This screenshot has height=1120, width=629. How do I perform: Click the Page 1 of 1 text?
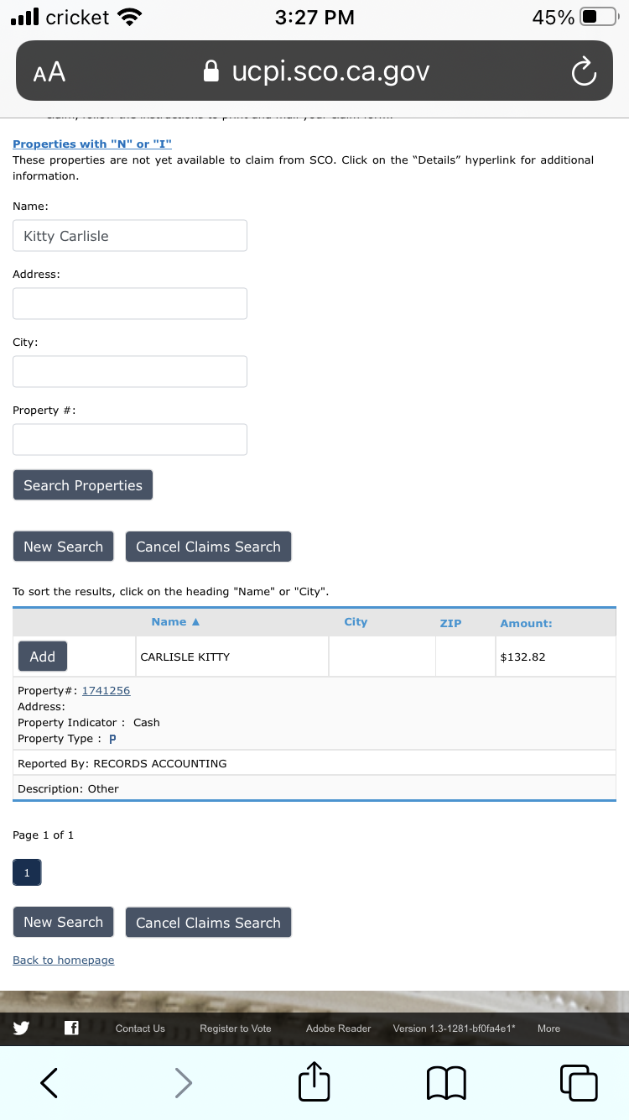pos(43,835)
